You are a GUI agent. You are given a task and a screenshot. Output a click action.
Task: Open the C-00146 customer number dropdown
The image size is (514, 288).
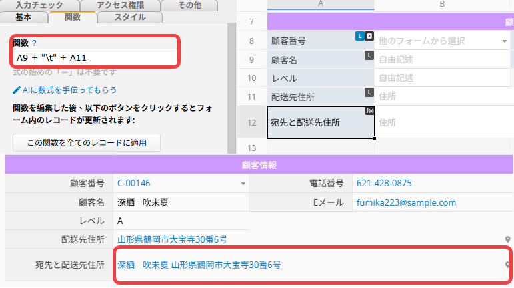point(243,184)
